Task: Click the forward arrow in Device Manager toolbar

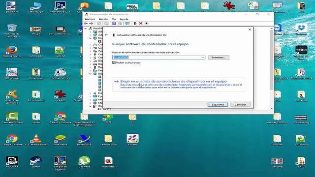Action: coord(91,24)
